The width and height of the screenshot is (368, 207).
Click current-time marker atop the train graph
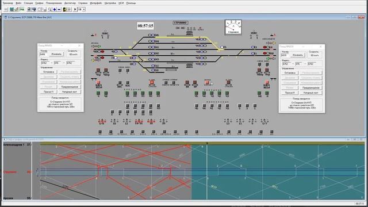(207, 143)
